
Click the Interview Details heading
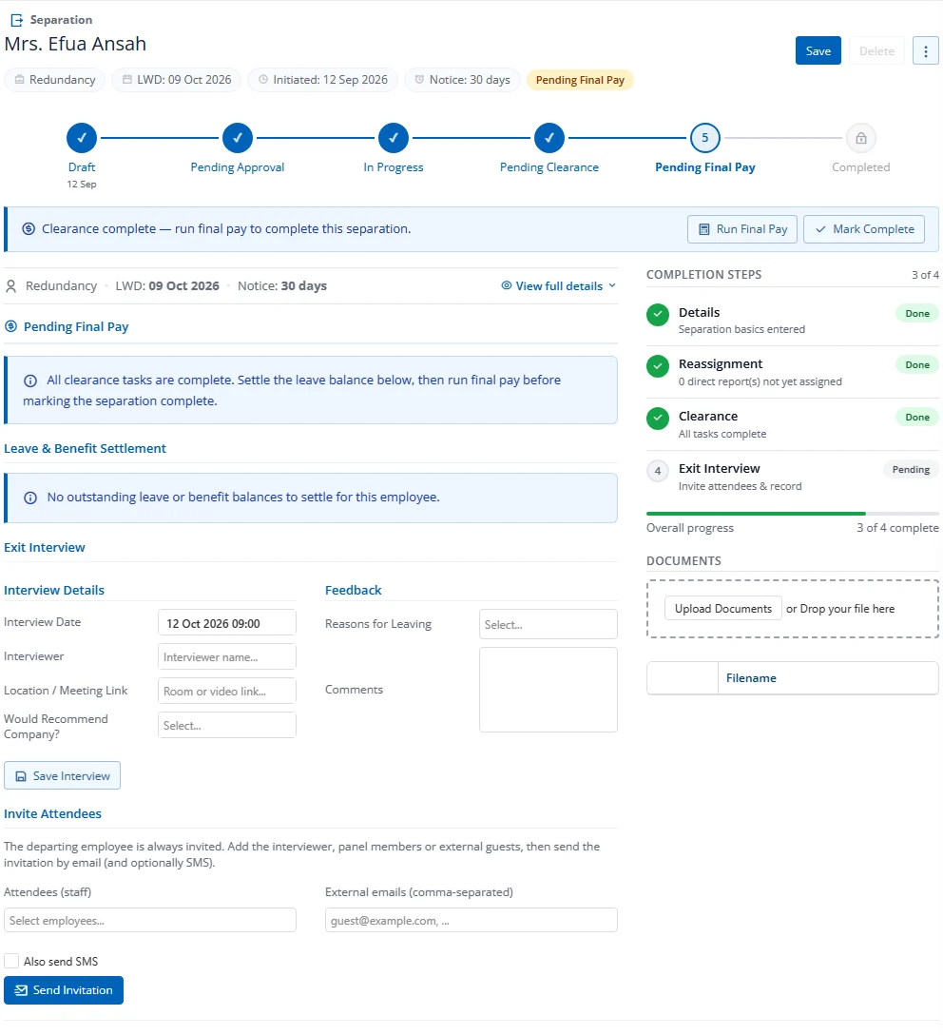click(x=54, y=590)
